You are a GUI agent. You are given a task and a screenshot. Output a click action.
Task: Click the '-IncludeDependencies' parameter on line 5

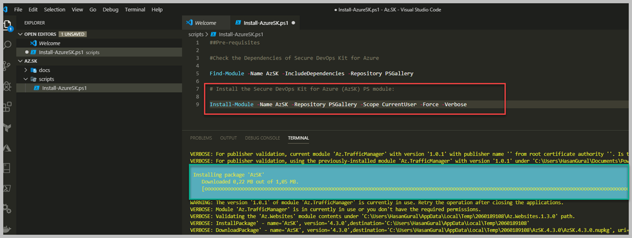coord(313,73)
